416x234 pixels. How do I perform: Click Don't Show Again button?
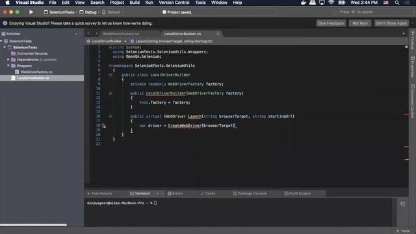(391, 23)
